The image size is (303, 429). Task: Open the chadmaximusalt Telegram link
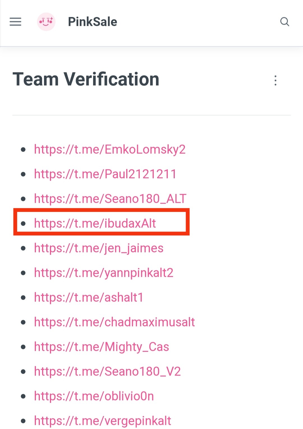coord(114,322)
